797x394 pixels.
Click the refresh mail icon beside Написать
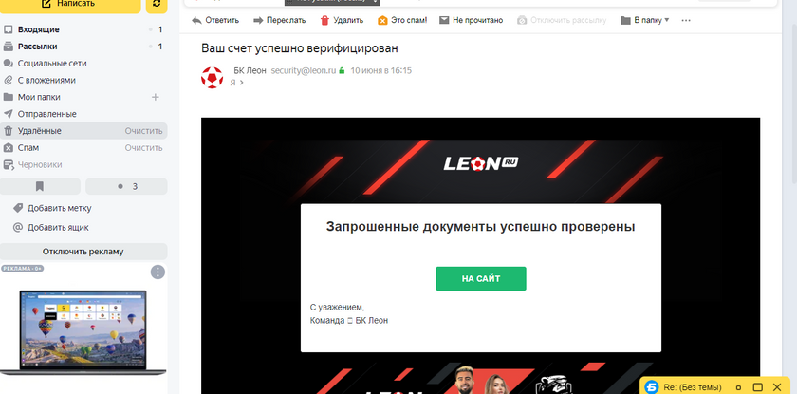pyautogui.click(x=157, y=4)
